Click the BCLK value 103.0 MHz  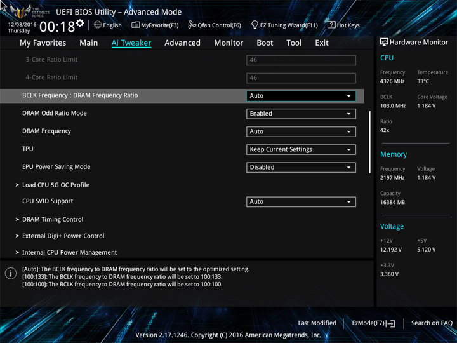(393, 106)
